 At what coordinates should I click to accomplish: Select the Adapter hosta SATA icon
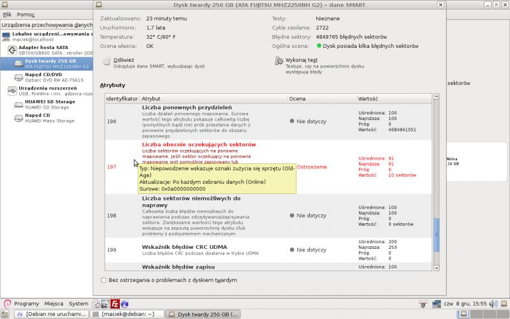click(x=11, y=50)
